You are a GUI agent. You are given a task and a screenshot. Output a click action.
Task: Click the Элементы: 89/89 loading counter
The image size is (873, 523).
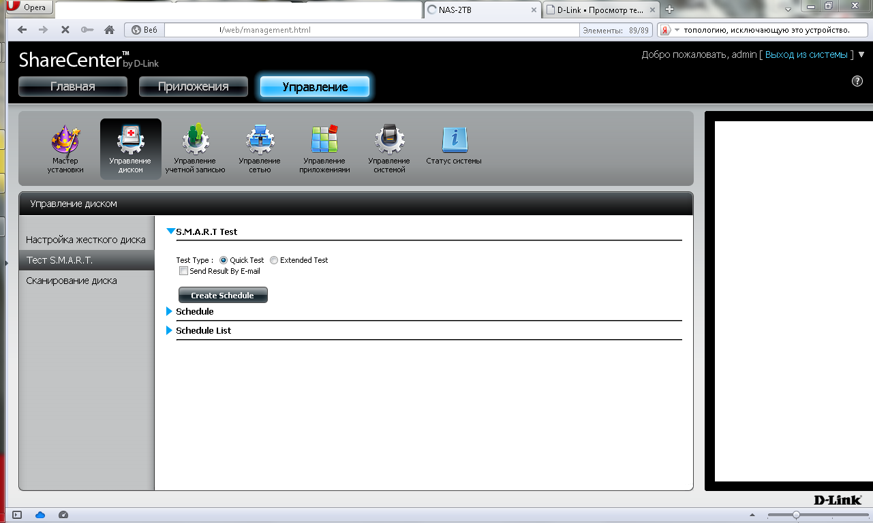point(615,30)
